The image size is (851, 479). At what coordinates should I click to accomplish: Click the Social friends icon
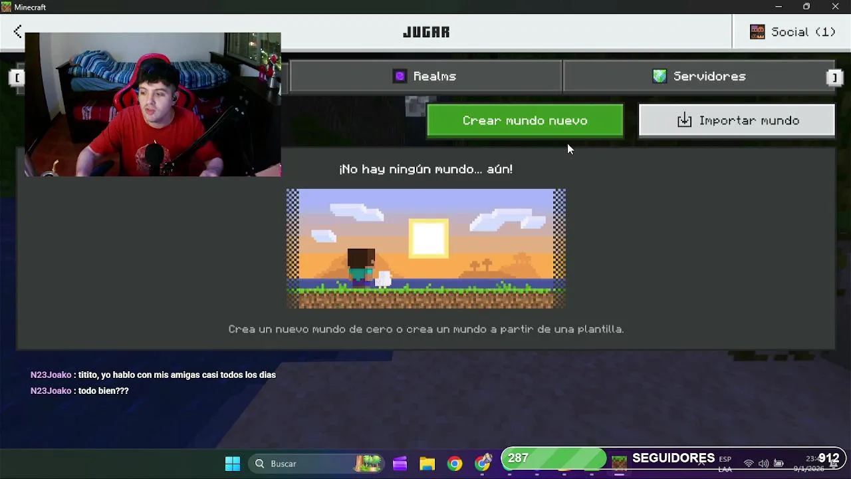click(x=757, y=32)
